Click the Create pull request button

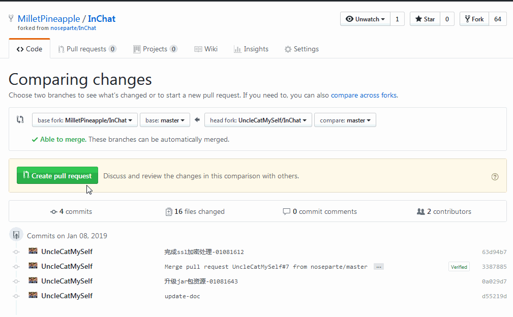click(57, 176)
